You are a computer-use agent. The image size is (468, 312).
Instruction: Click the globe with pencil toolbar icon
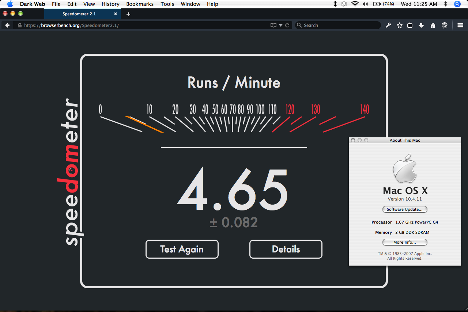coord(445,25)
